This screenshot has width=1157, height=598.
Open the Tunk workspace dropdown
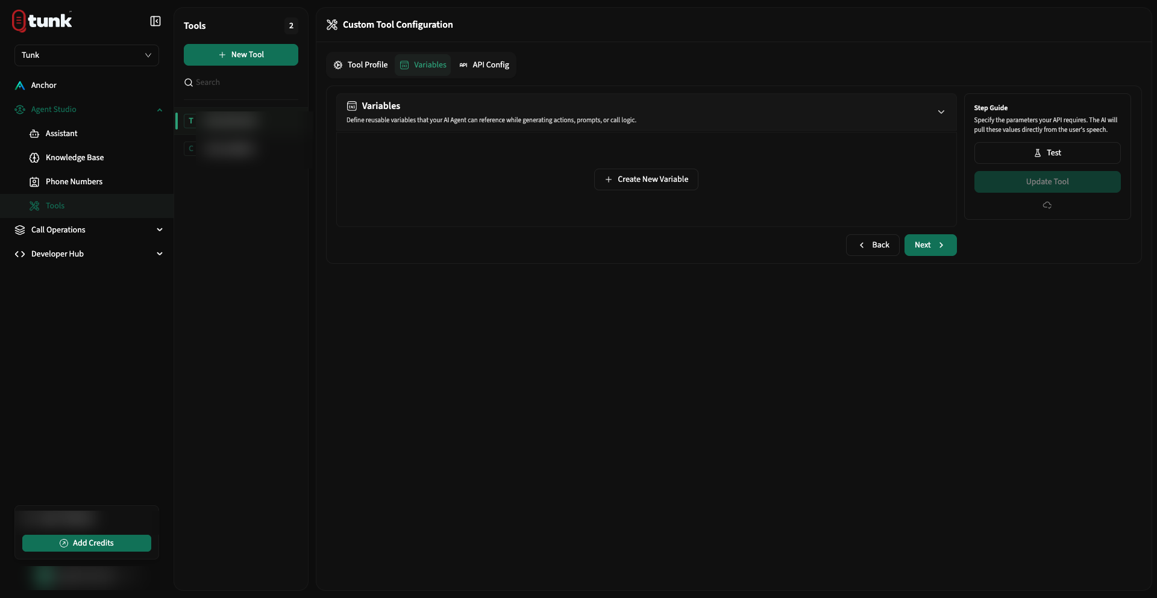pyautogui.click(x=87, y=55)
